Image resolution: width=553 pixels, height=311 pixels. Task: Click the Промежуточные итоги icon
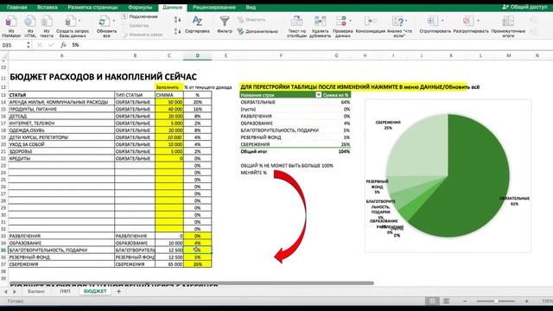point(508,22)
